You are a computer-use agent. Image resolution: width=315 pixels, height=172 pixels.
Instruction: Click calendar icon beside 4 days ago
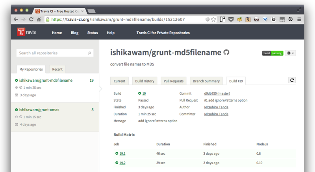(17, 124)
